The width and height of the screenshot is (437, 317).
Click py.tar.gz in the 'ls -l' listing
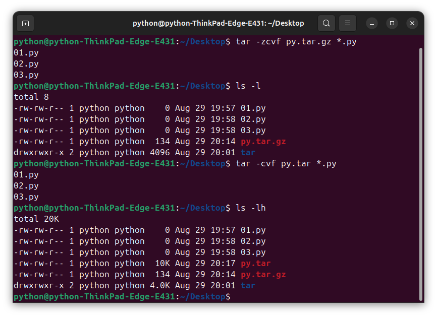(263, 142)
